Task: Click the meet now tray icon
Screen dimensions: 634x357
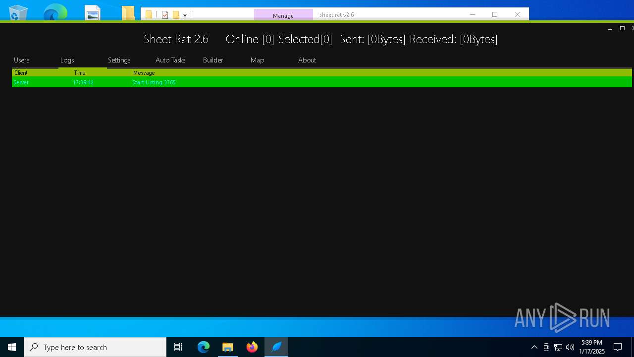Action: 546,347
